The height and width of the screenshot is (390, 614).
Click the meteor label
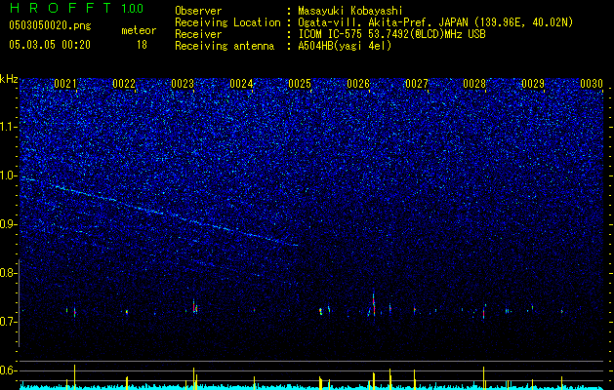tap(139, 30)
